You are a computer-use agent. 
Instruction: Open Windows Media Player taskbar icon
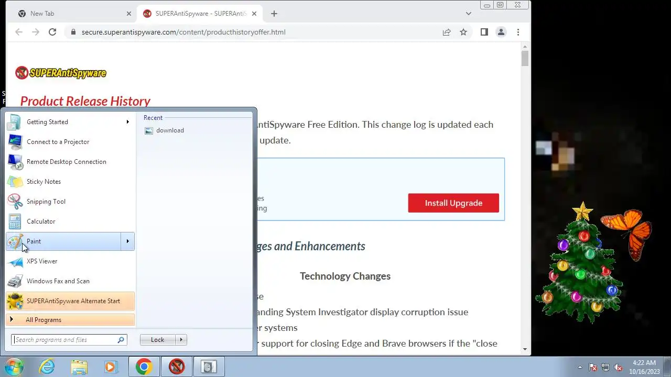111,367
